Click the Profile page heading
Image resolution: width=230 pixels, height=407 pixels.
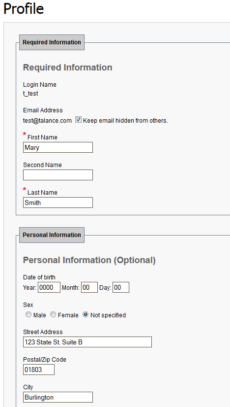24,8
